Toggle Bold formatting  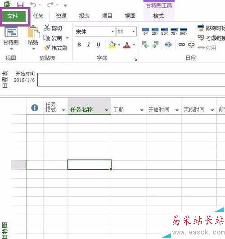79,45
